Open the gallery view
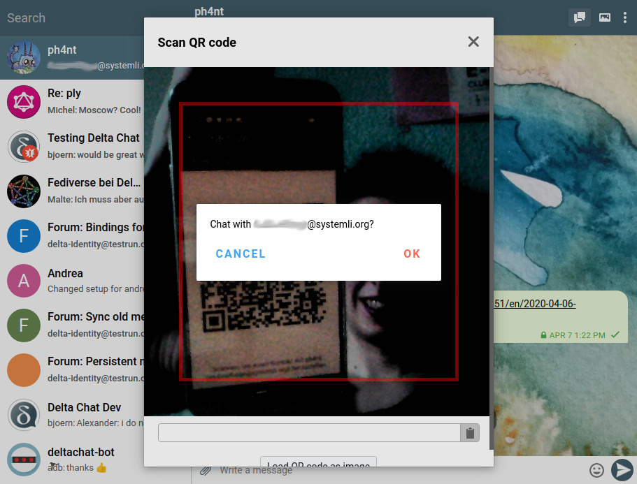637x484 pixels. [x=604, y=17]
